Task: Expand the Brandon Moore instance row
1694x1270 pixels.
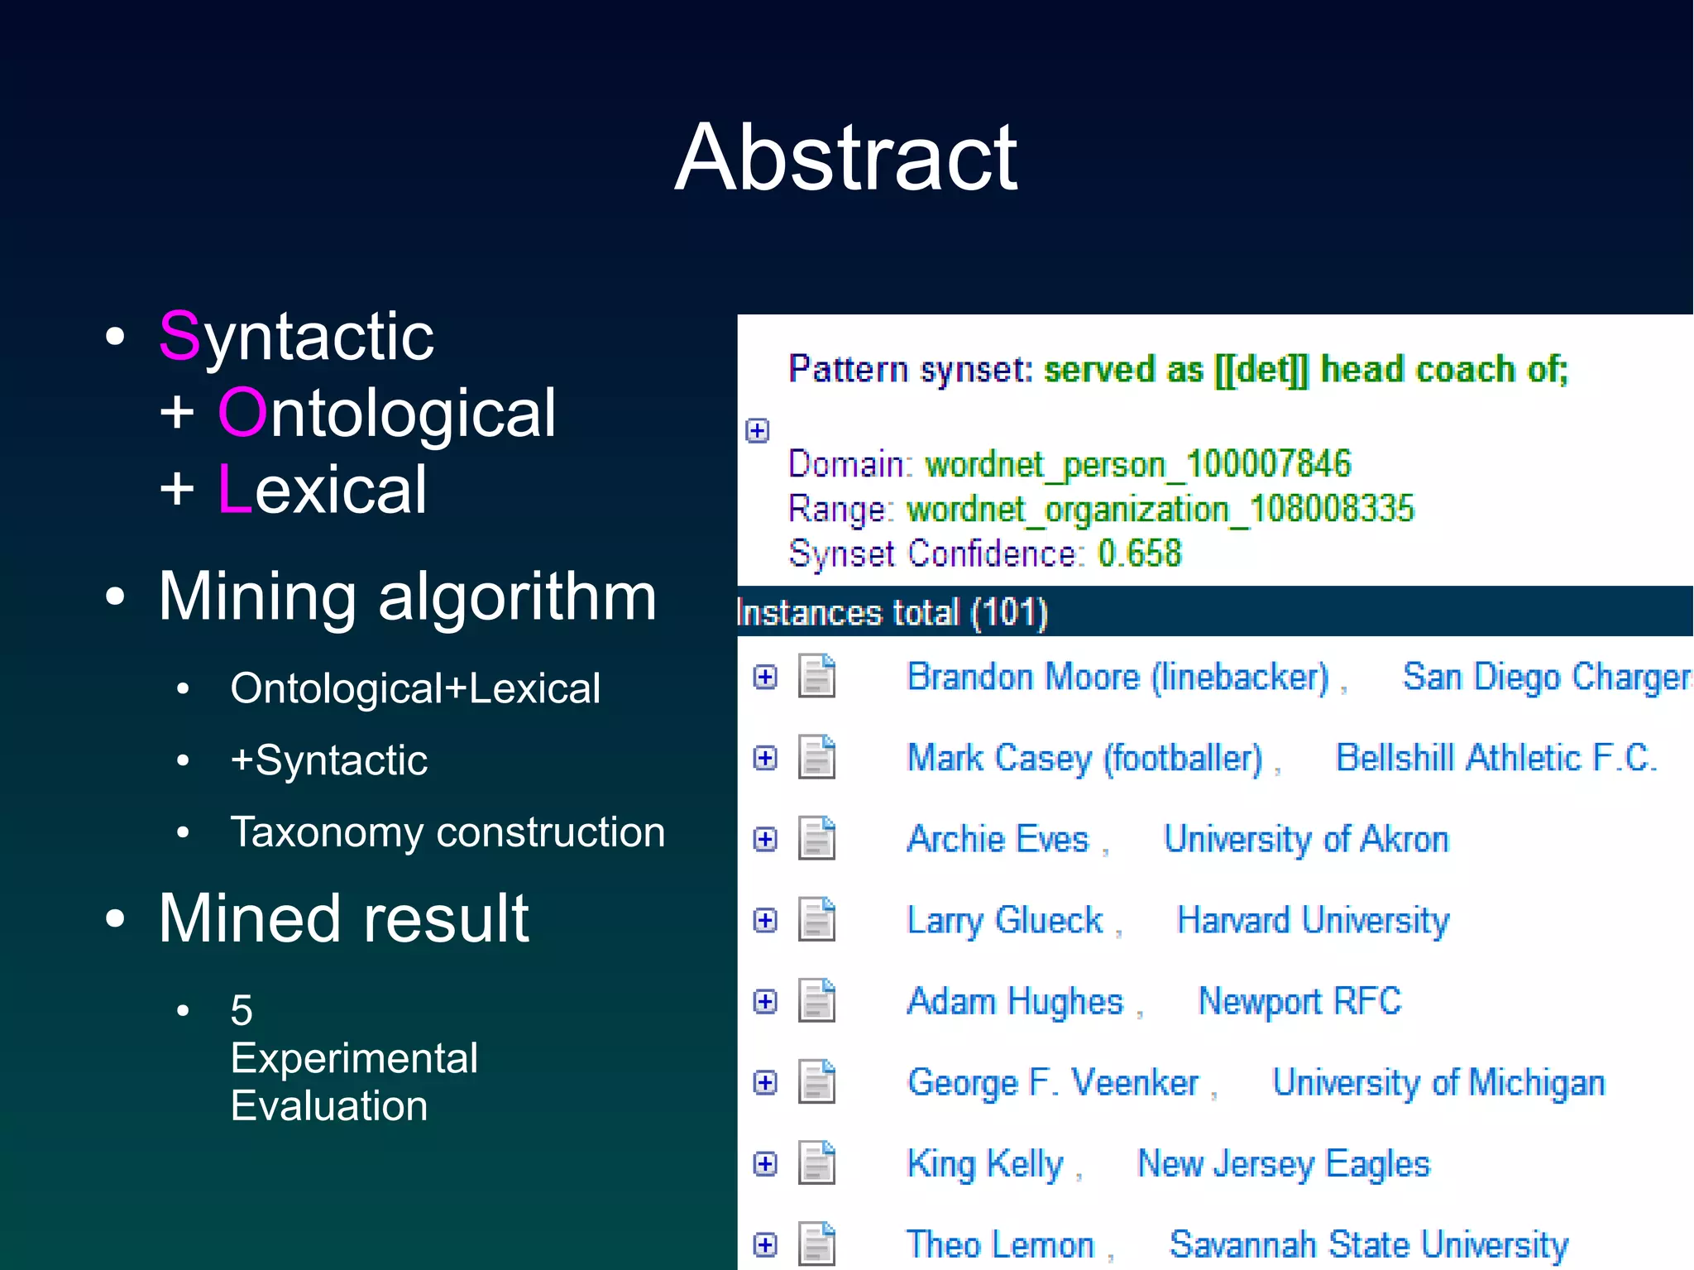Action: click(765, 677)
